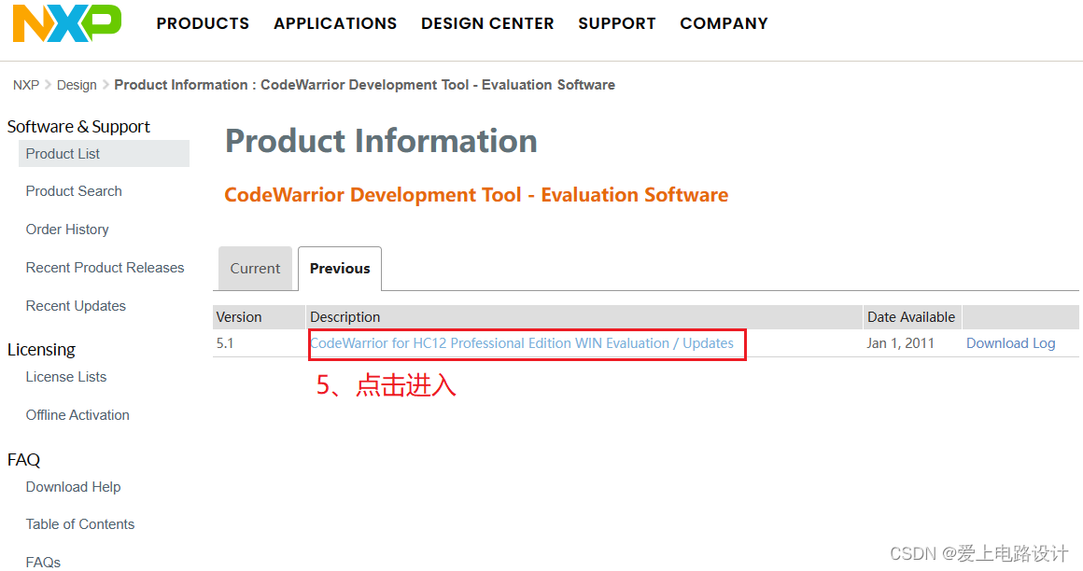Click the Date Available column header
This screenshot has width=1083, height=571.
(x=911, y=317)
